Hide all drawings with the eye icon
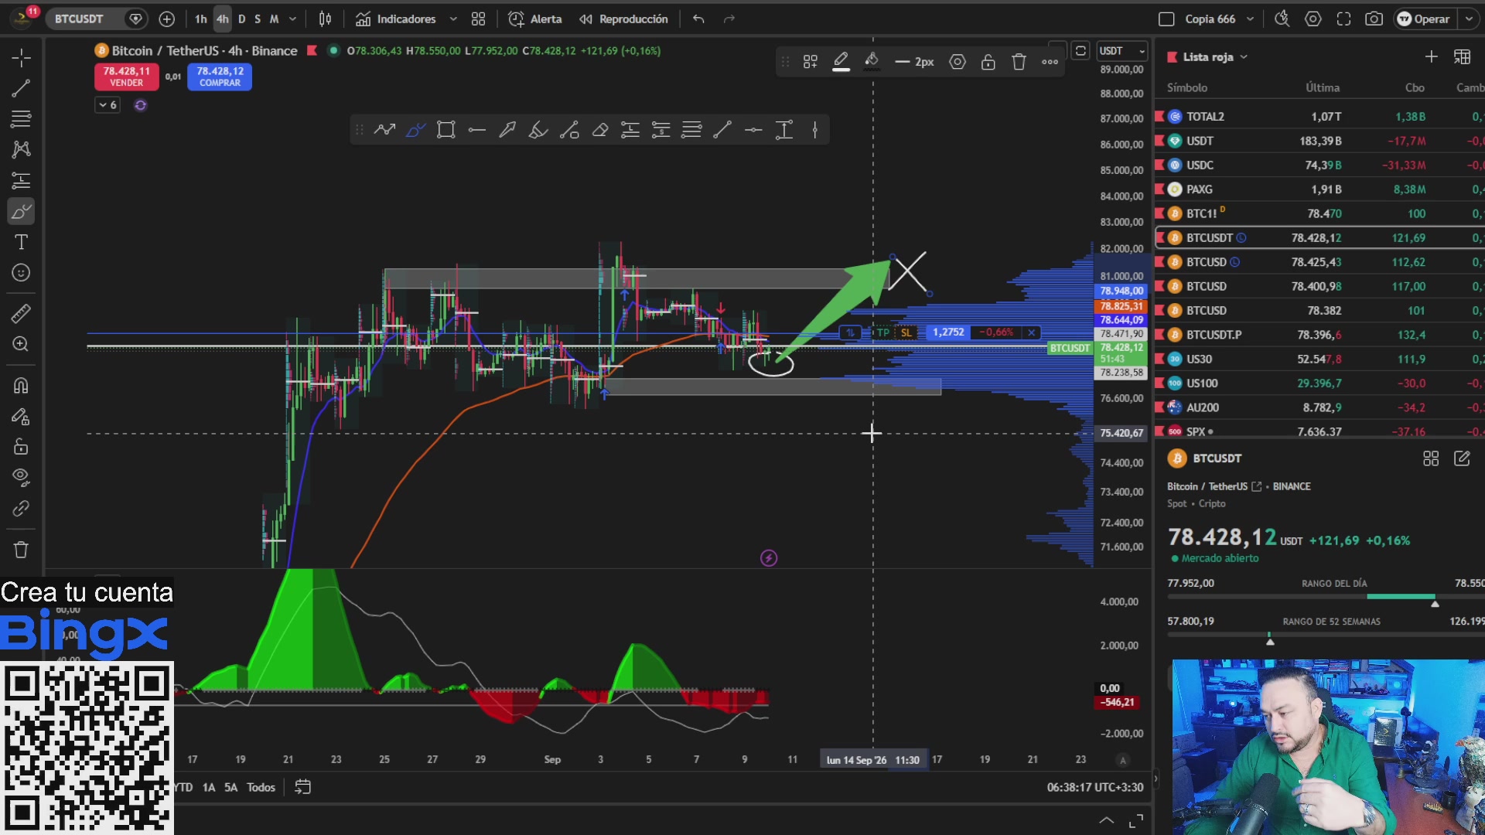This screenshot has width=1485, height=835. click(21, 478)
